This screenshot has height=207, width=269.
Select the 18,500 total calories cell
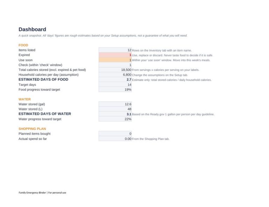(115, 70)
